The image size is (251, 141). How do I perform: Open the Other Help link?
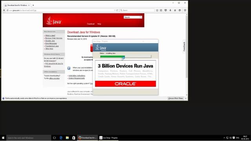[49, 49]
